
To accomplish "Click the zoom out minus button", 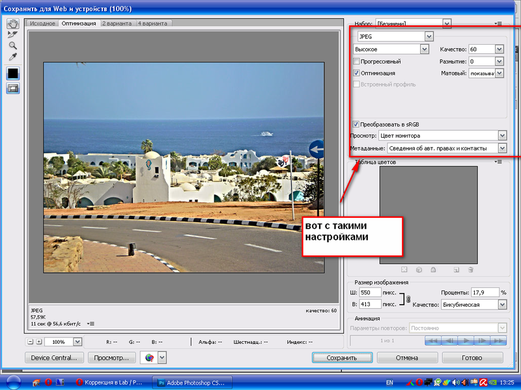I will (x=30, y=341).
